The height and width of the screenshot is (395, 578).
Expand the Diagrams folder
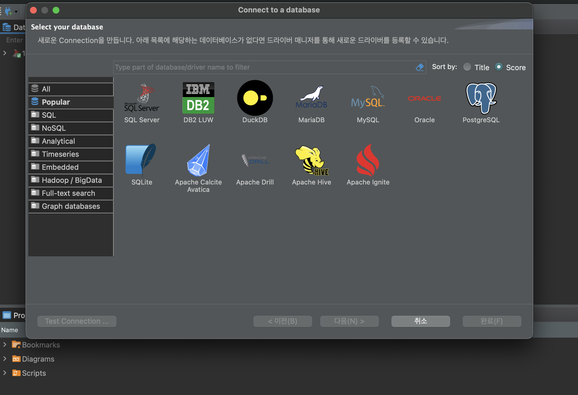[5, 359]
